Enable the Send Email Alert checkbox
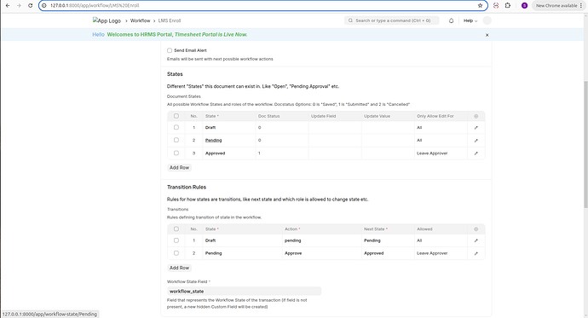The height and width of the screenshot is (318, 588). pos(170,50)
